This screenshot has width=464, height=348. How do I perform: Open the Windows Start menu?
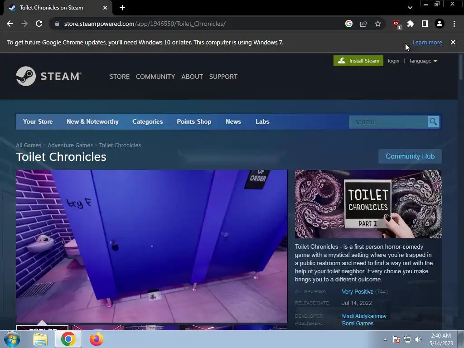(x=12, y=339)
